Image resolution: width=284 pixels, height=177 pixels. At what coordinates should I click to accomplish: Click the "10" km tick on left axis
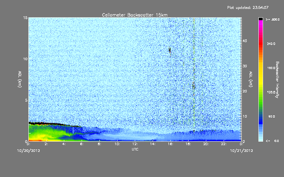point(25,59)
